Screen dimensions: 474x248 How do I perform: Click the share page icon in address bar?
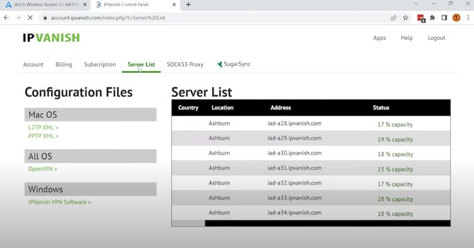click(x=393, y=18)
